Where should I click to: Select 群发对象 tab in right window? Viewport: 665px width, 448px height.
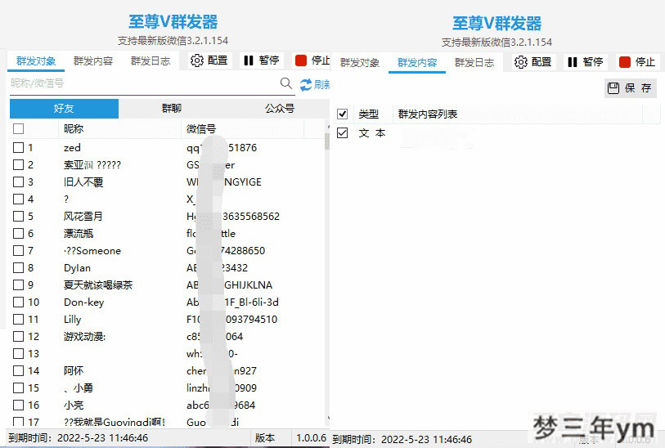click(360, 63)
